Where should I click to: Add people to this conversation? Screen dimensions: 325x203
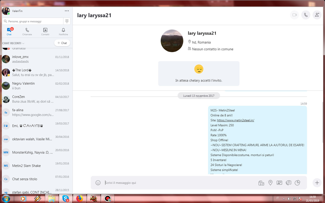[x=317, y=15]
